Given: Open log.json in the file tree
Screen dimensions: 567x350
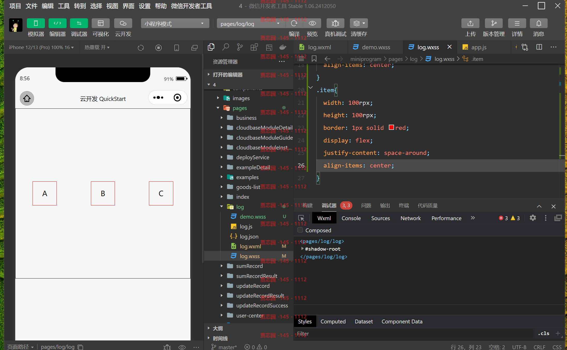Looking at the screenshot, I should click(249, 236).
